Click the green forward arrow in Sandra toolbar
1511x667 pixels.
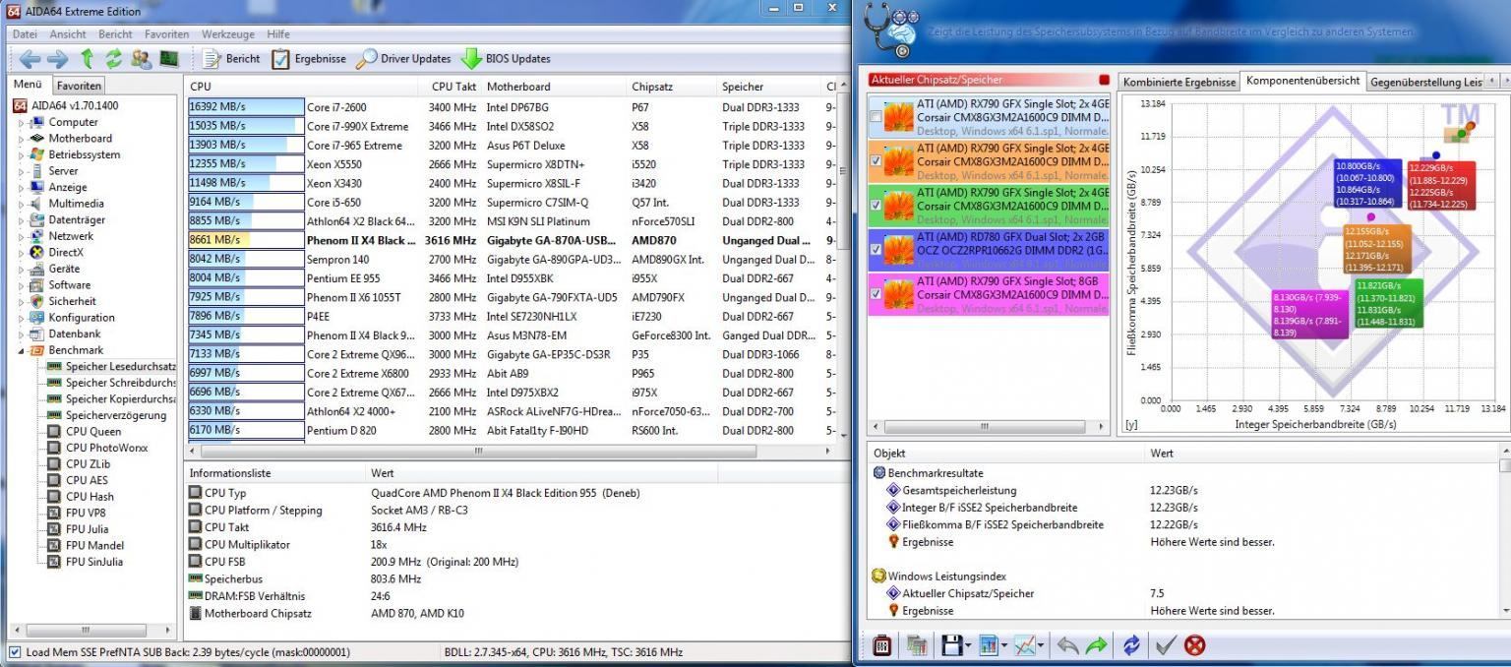click(x=1096, y=646)
